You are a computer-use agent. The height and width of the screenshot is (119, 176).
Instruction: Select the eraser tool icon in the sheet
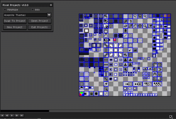[x=126, y=26]
